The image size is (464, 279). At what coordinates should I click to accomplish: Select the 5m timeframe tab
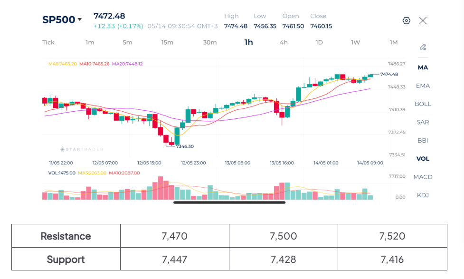click(x=128, y=42)
